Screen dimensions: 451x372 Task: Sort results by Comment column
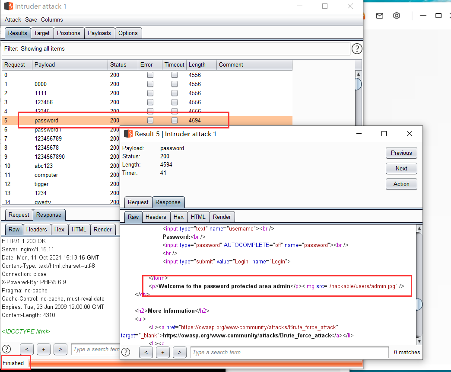254,65
